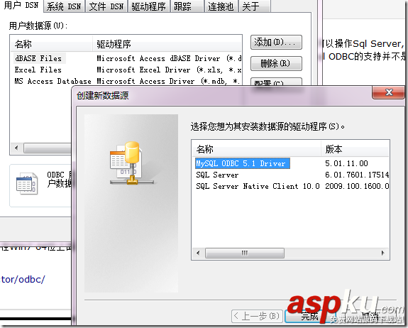The image size is (408, 328).
Task: Click the 名称 header in driver list
Action: click(256, 149)
